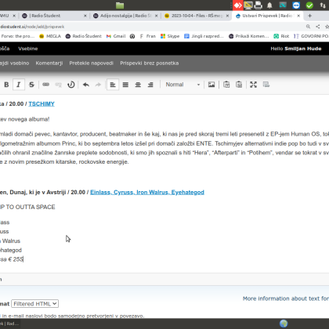329x329 pixels.
Task: Open the Normal paragraph format dropdown
Action: 183,85
